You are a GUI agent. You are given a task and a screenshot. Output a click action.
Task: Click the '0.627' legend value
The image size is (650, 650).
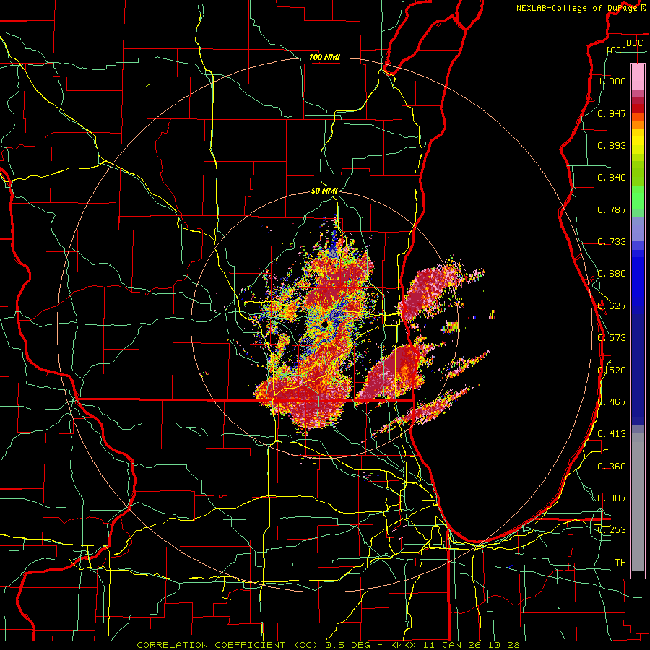click(x=612, y=306)
